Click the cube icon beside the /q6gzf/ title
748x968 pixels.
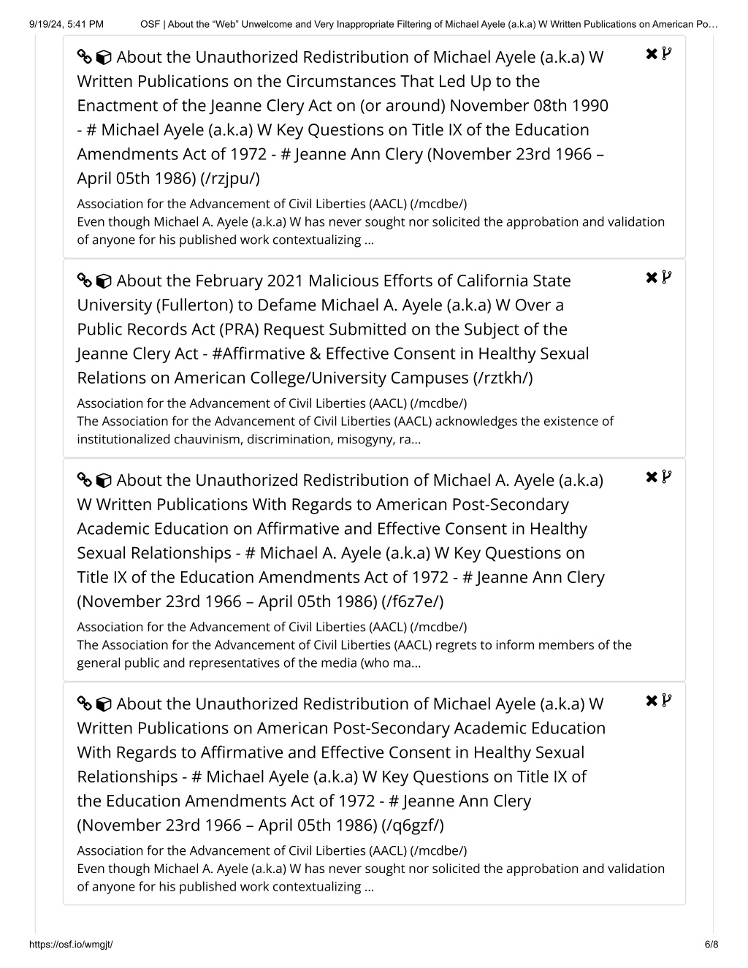[104, 704]
